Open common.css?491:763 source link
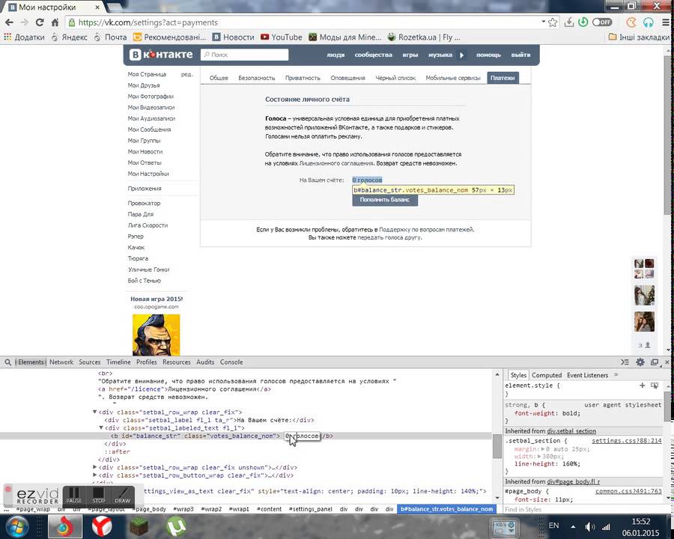 tap(628, 491)
